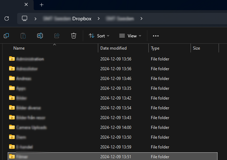Viewport: 227px width, 160px height.
Task: Click the Size column header
Action: pyautogui.click(x=196, y=48)
